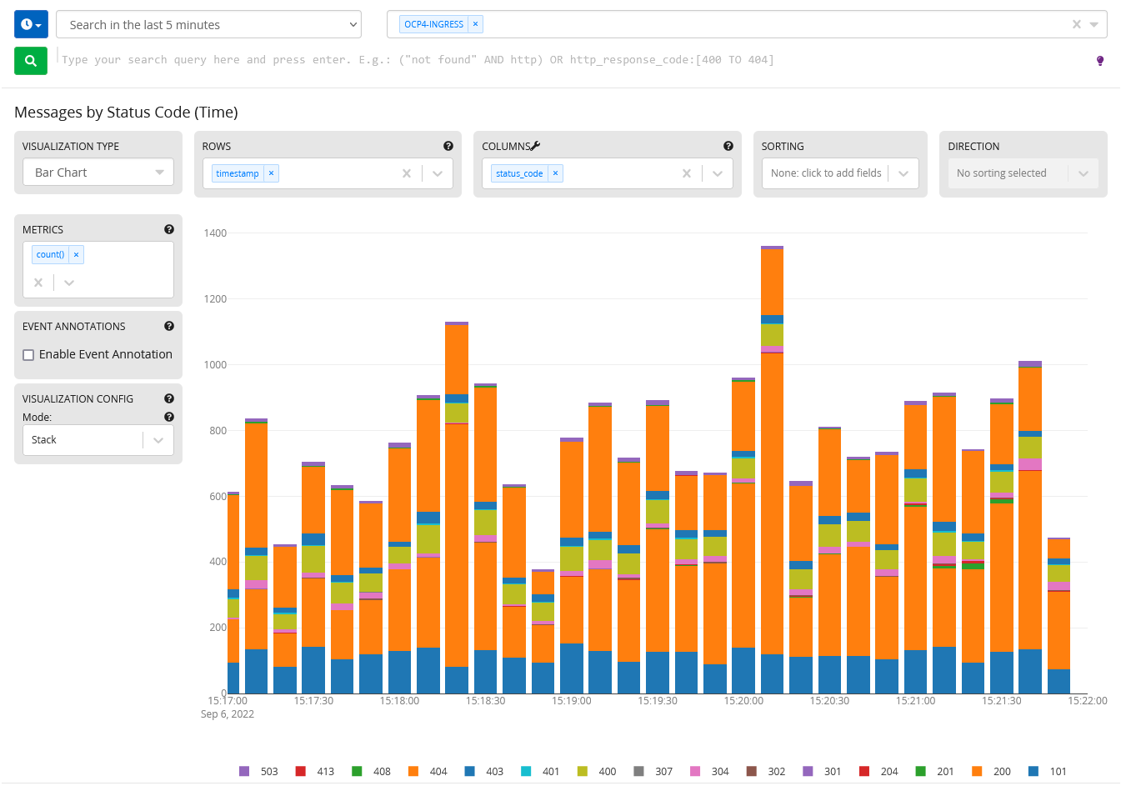Open 'Search in the last 5 minutes' selector

pos(208,25)
